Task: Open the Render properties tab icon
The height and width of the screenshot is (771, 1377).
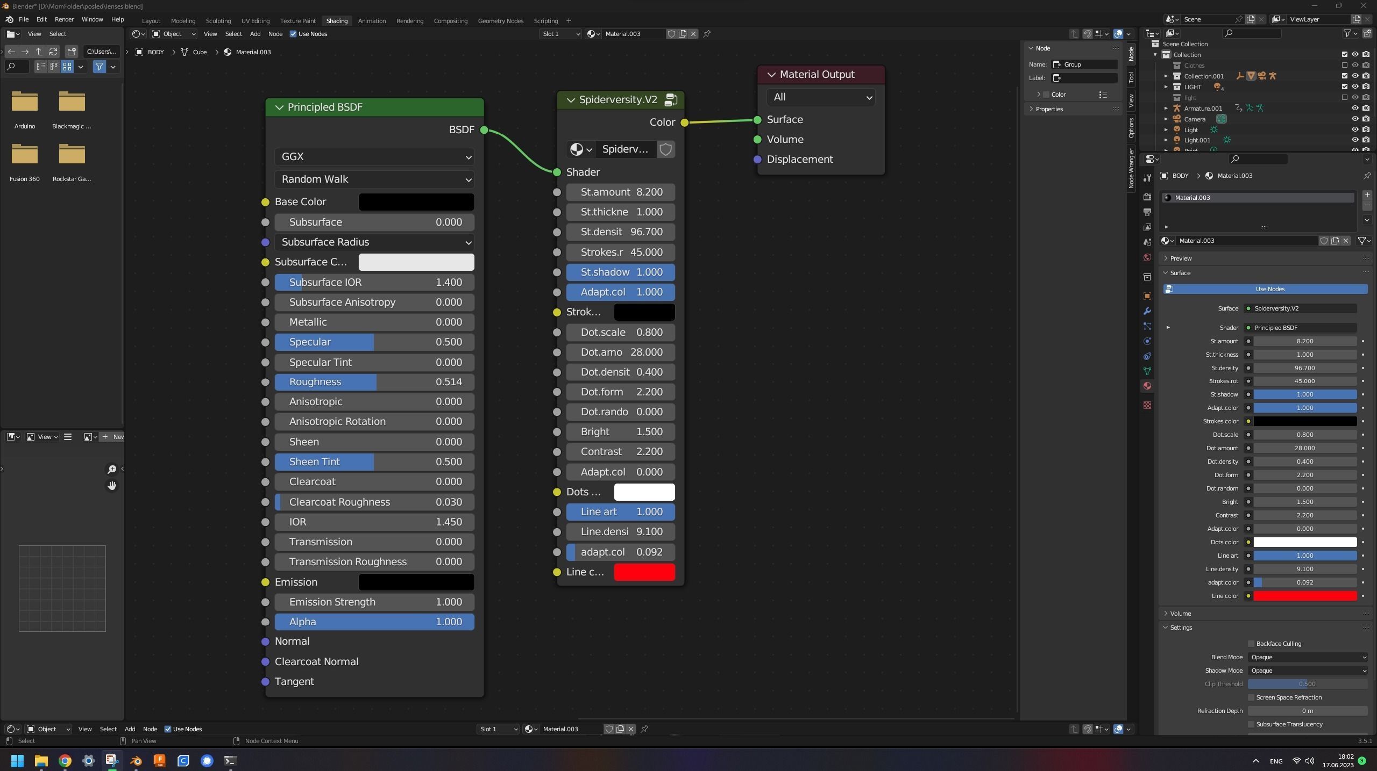Action: click(x=1147, y=197)
